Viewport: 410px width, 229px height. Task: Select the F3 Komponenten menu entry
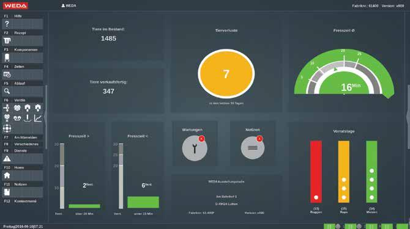pos(22,49)
